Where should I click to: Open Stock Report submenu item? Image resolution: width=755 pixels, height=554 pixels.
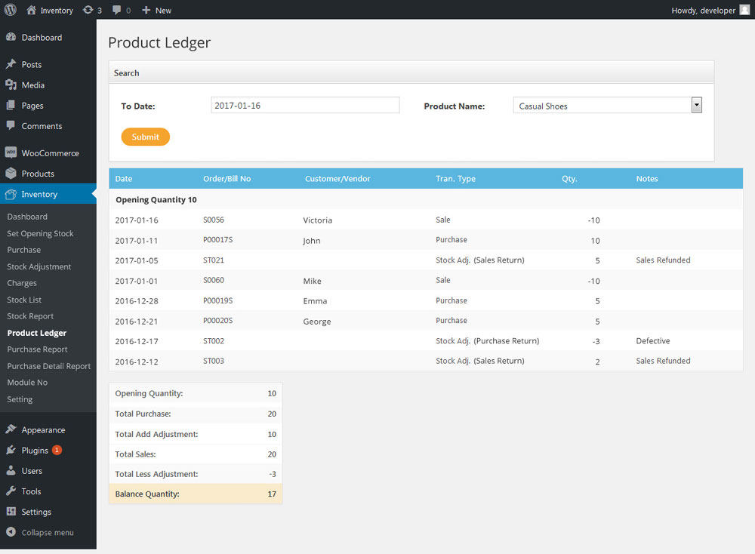pyautogui.click(x=30, y=316)
